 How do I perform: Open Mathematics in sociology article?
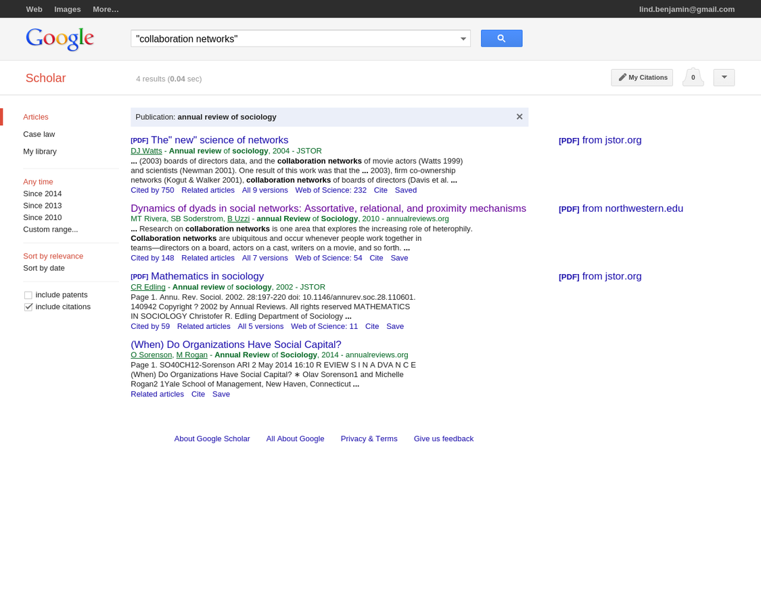click(207, 276)
